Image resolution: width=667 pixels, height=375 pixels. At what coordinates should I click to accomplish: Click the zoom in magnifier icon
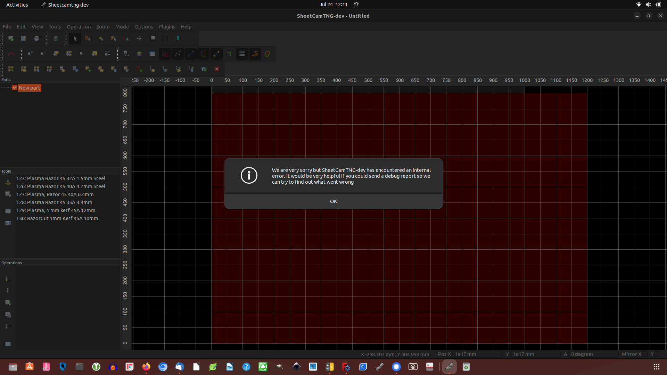[30, 54]
